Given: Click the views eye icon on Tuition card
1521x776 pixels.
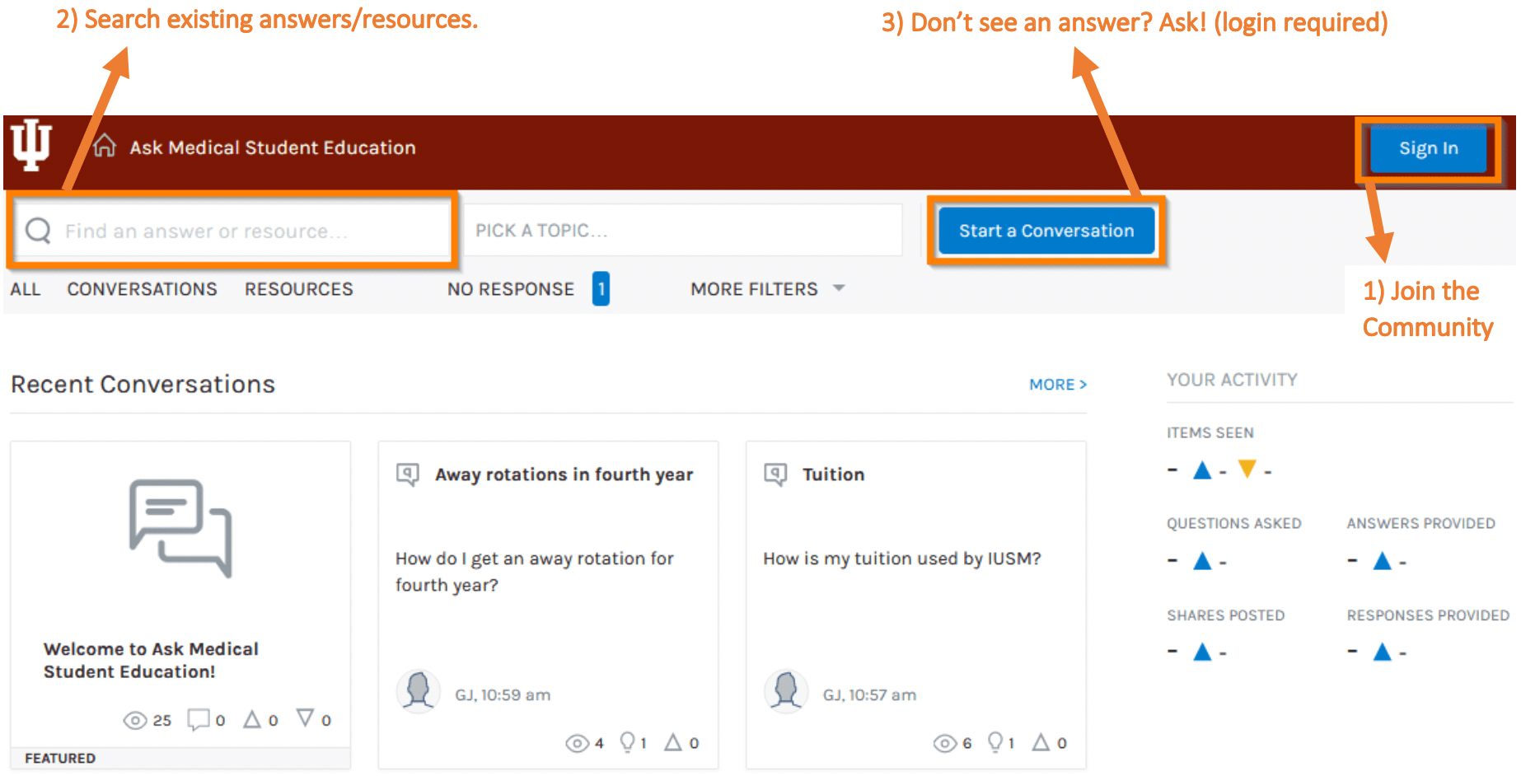Looking at the screenshot, I should click(x=944, y=742).
